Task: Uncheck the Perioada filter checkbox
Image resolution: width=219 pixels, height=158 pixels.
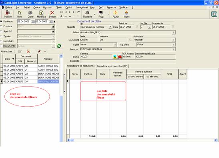Action: 1,21
